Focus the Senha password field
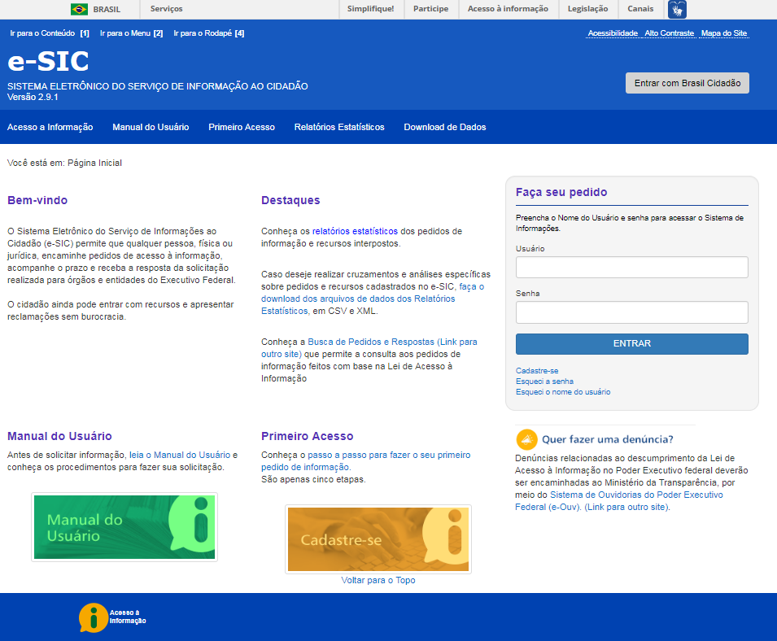The height and width of the screenshot is (641, 777). click(x=631, y=312)
